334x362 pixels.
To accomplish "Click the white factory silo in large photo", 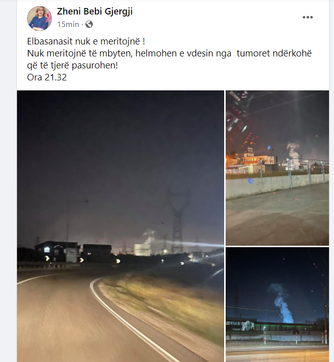I will (x=143, y=250).
